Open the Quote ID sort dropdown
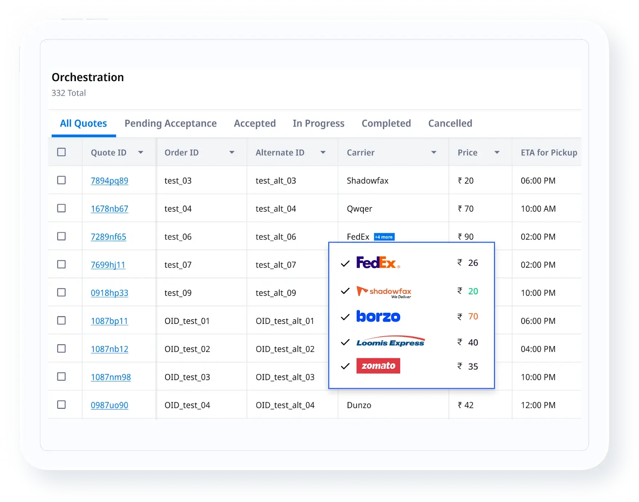The image size is (639, 502). [141, 152]
